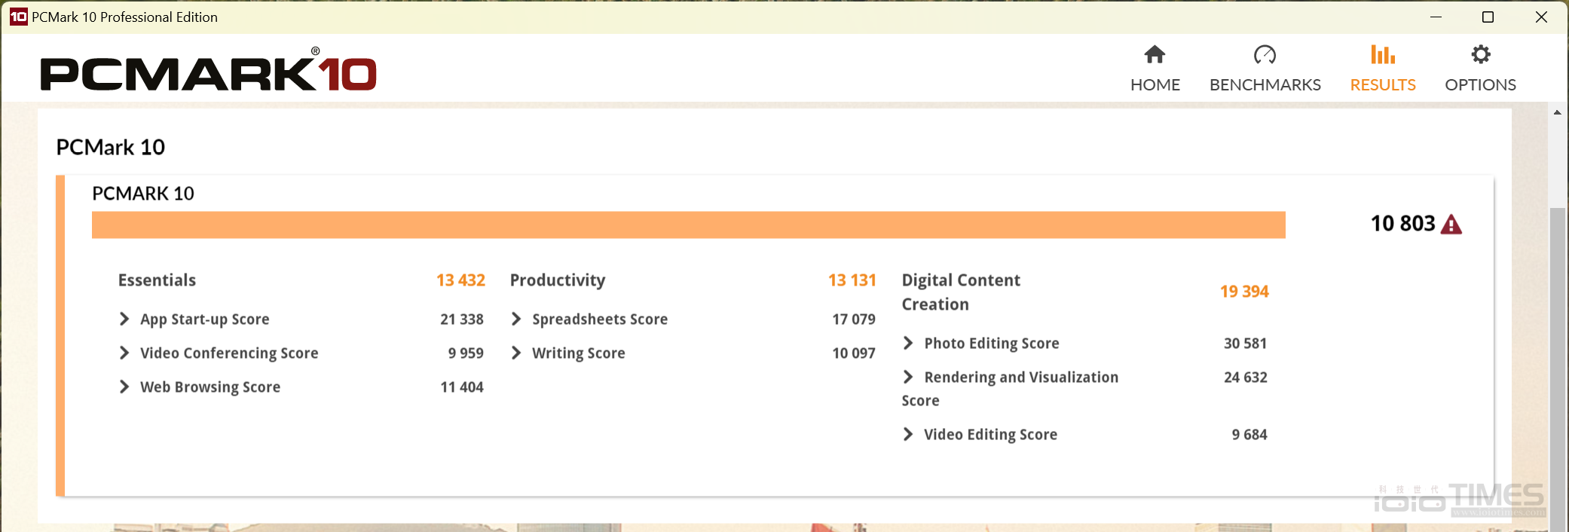Viewport: 1569px width, 532px height.
Task: Switch to the BENCHMARKS tab label
Action: click(1265, 84)
